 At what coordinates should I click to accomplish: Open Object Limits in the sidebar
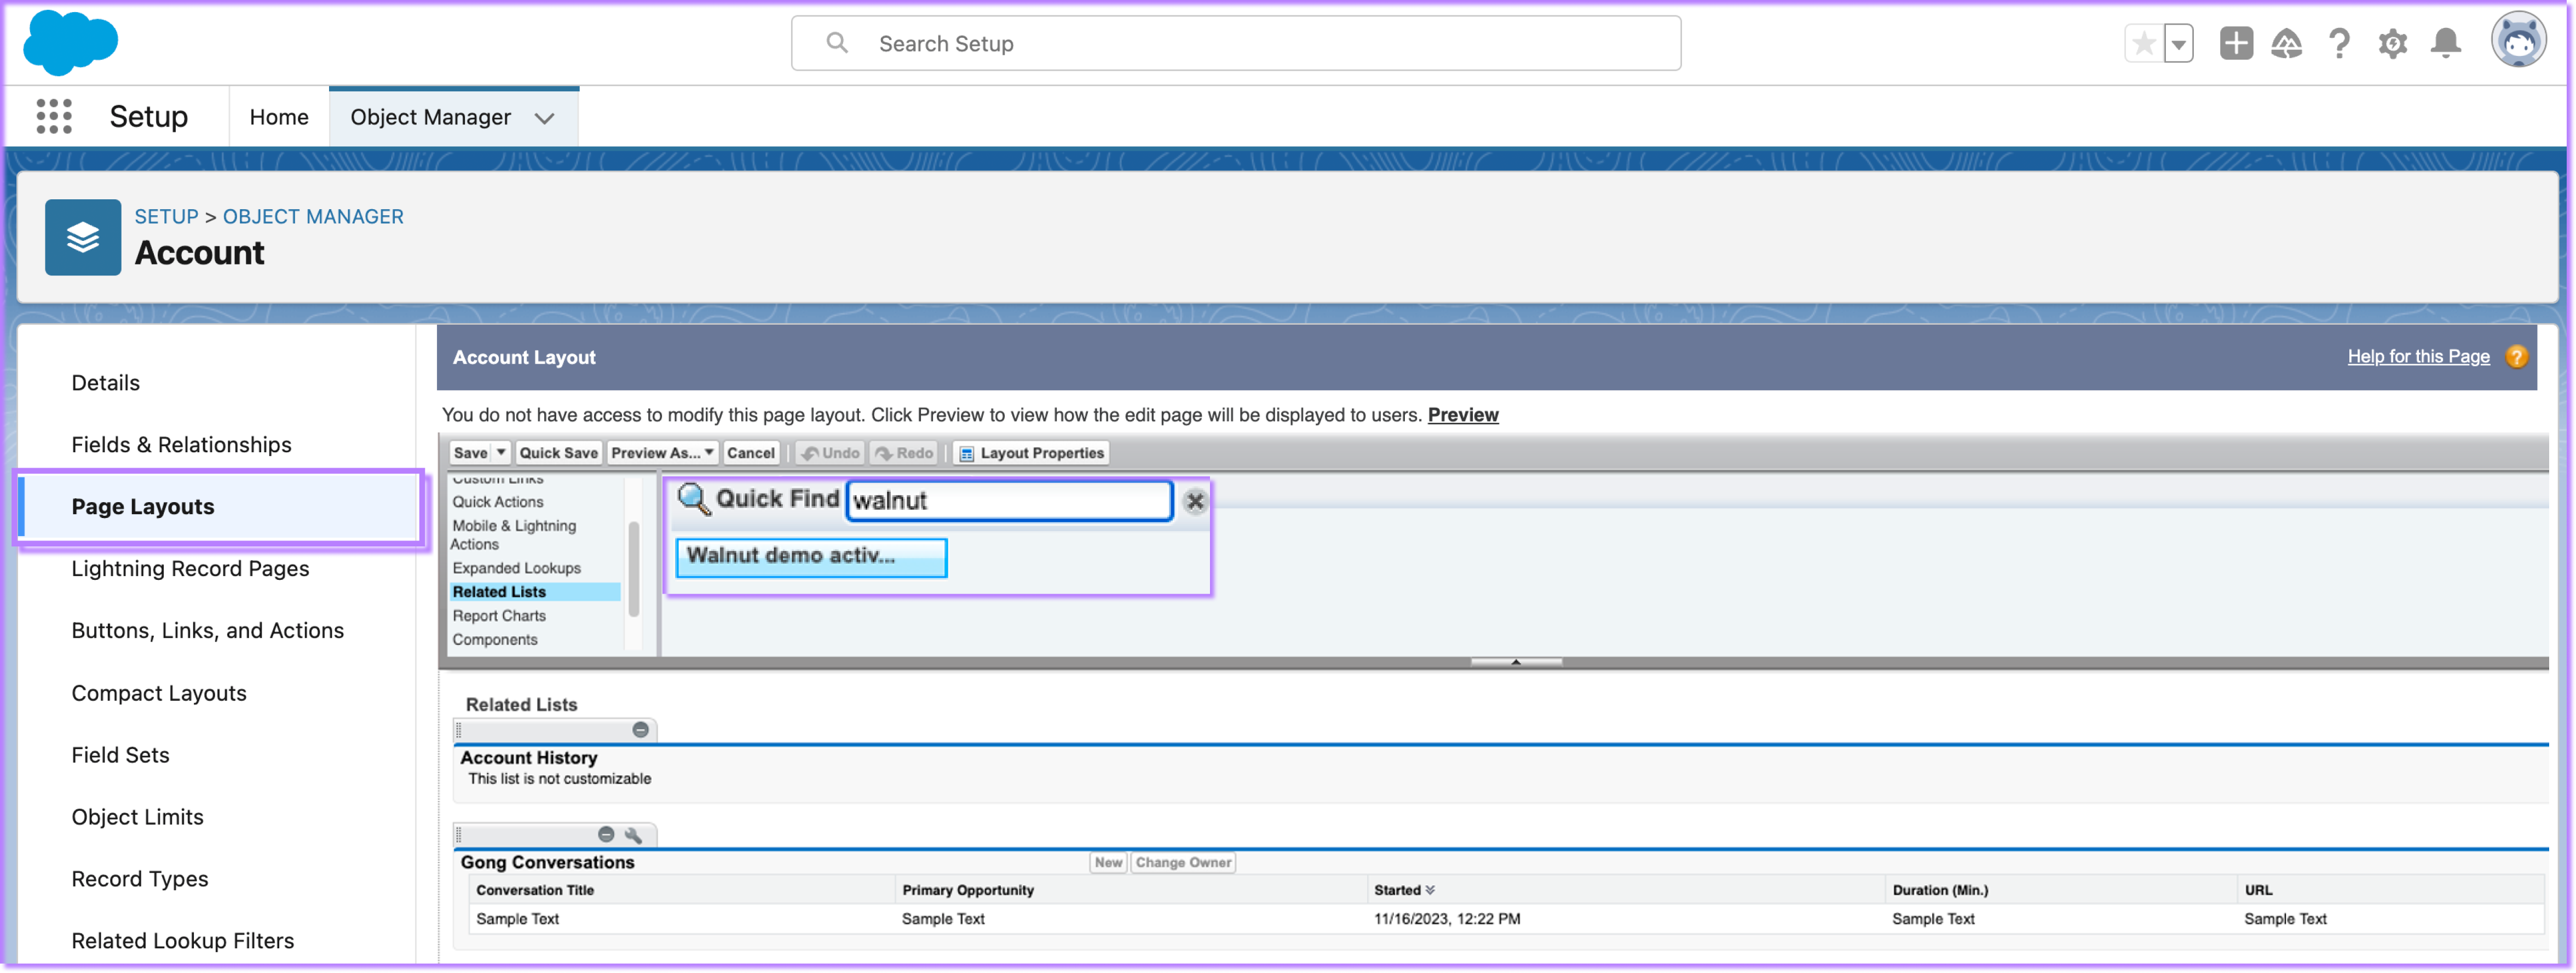pos(137,817)
